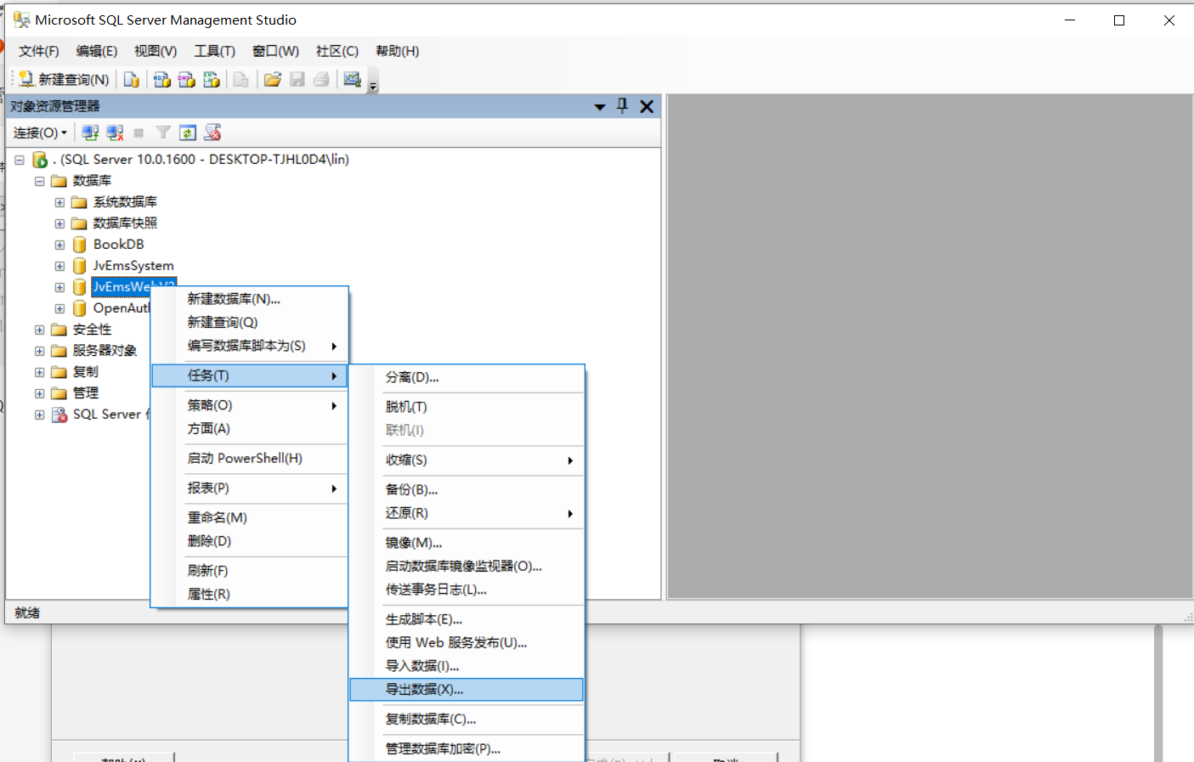Open a new XMLA query from the toolbar

[211, 78]
